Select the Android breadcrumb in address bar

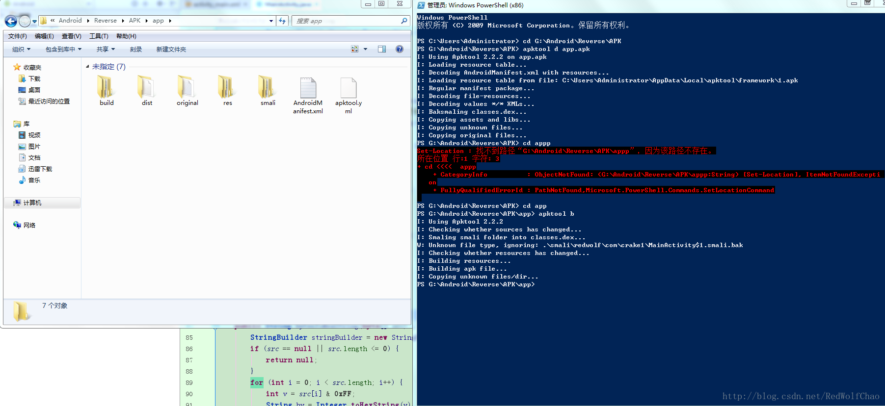(70, 21)
